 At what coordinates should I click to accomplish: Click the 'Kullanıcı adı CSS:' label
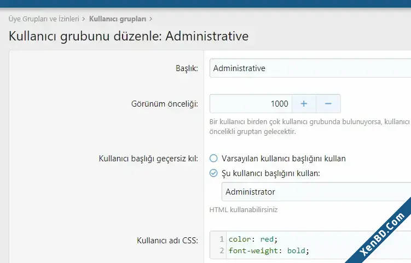[167, 241]
